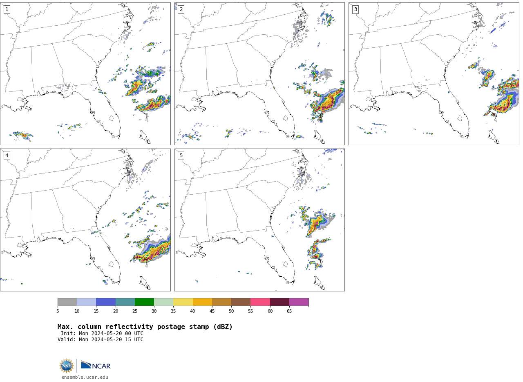The width and height of the screenshot is (523, 382).
Task: Click the colorbar tick label 55
Action: click(250, 311)
